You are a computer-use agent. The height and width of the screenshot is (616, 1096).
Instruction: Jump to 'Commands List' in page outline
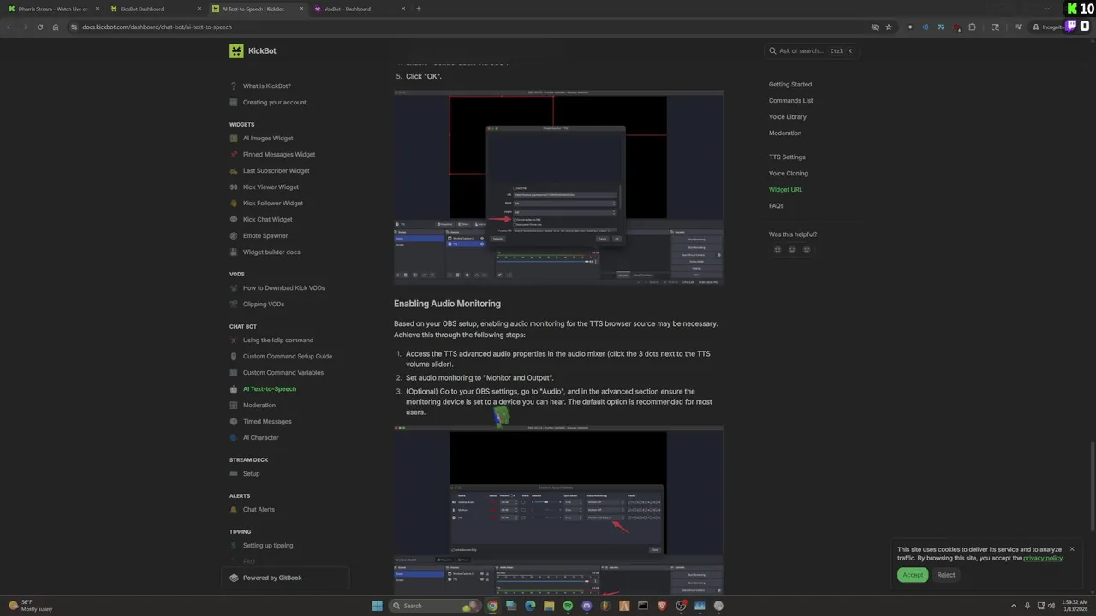click(790, 101)
